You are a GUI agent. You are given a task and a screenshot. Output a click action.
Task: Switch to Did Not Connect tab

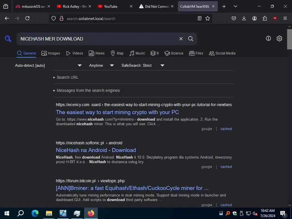(157, 6)
